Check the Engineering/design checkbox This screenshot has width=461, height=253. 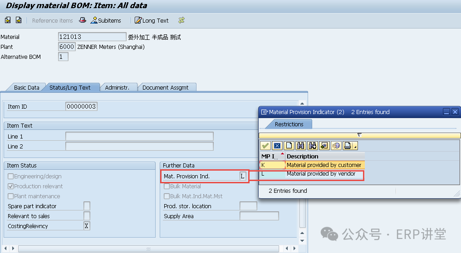(11, 177)
